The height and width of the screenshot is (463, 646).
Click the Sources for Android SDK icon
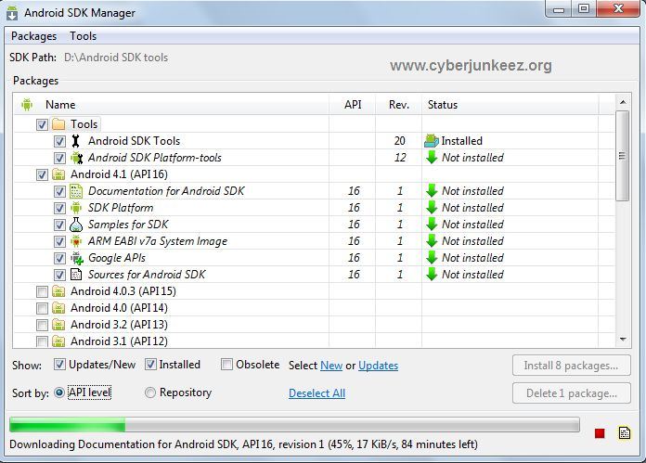(x=76, y=275)
